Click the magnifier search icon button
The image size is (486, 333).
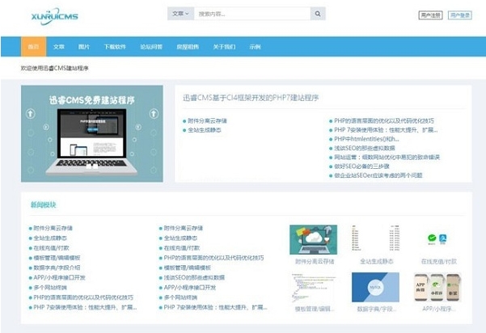tap(318, 14)
